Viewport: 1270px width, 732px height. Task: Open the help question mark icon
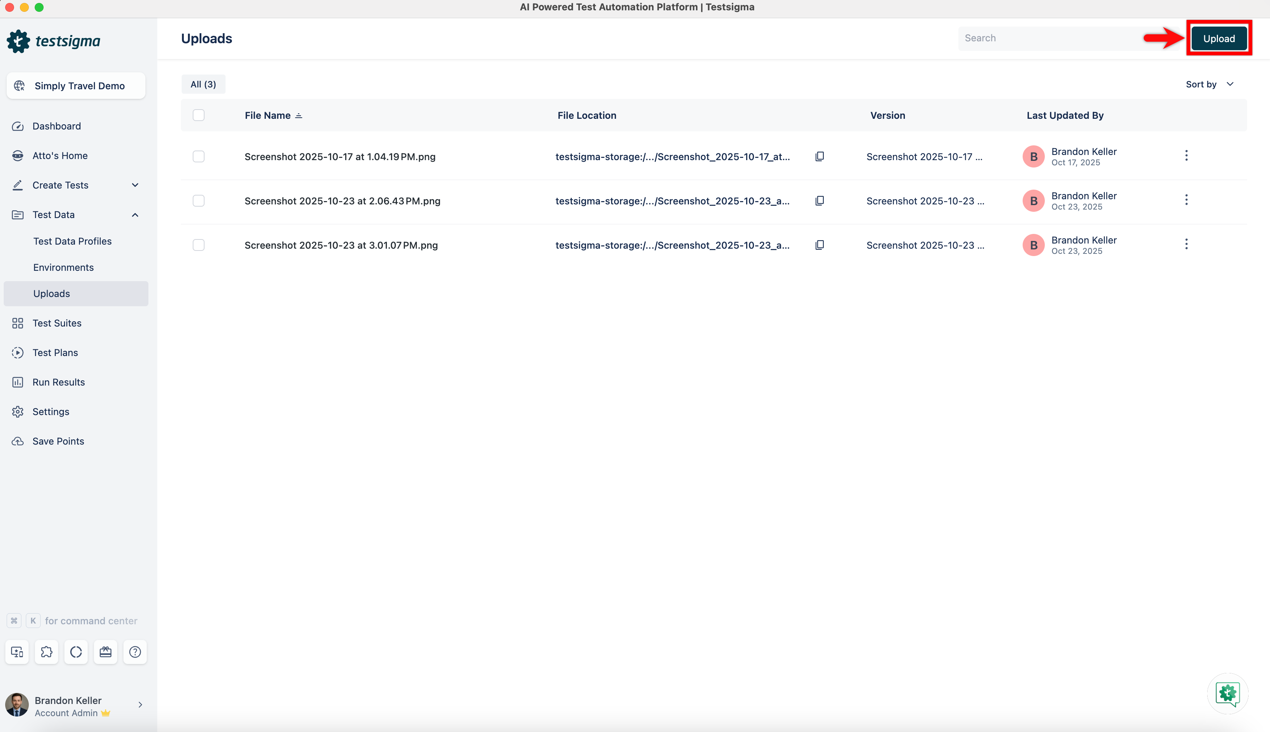point(135,652)
